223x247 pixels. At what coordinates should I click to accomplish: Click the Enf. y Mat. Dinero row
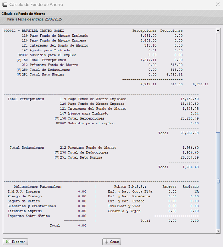153,201
